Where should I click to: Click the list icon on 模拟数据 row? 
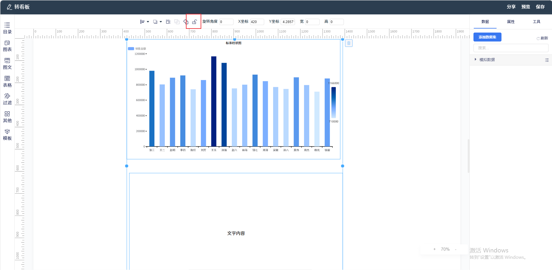click(x=547, y=60)
